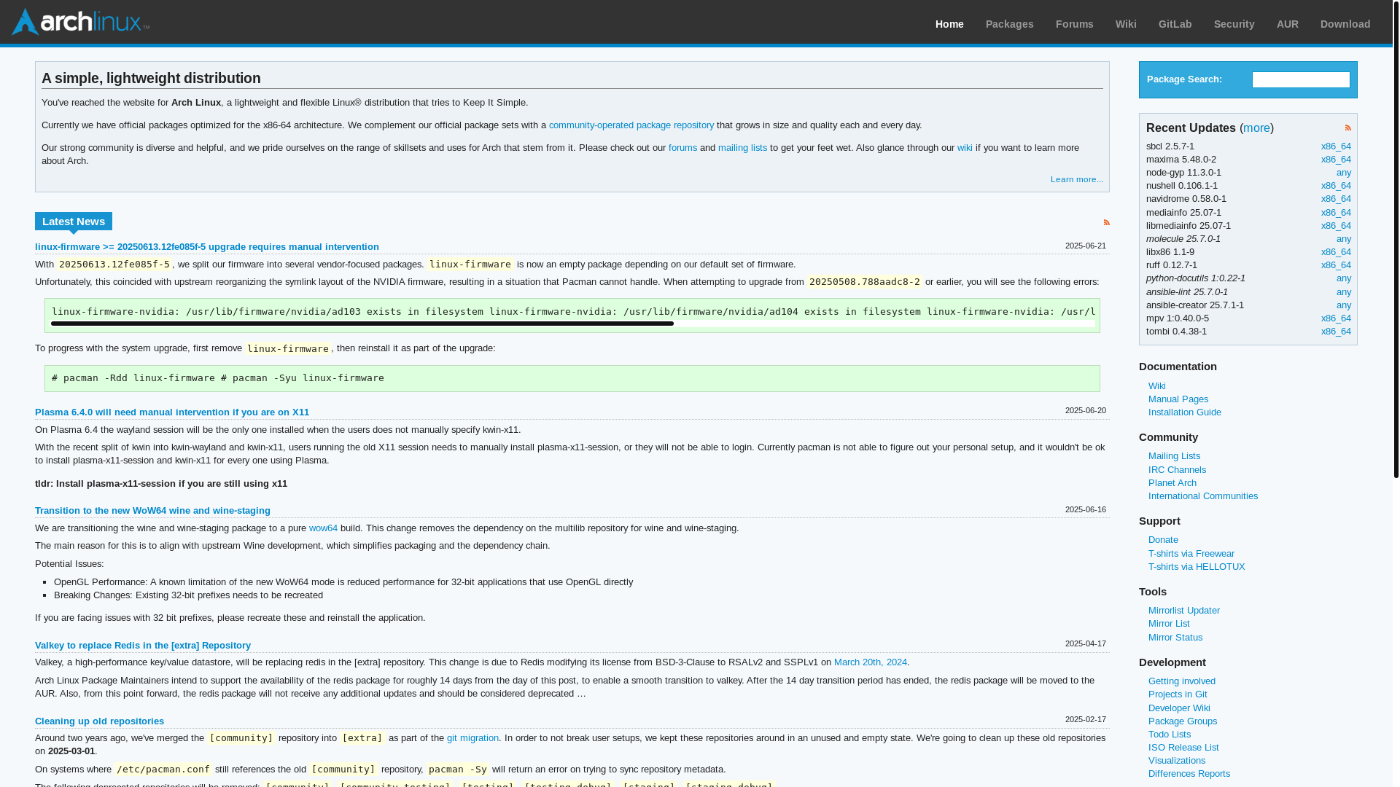This screenshot has height=787, width=1400.
Task: Open ISO Release List link
Action: [x=1183, y=748]
